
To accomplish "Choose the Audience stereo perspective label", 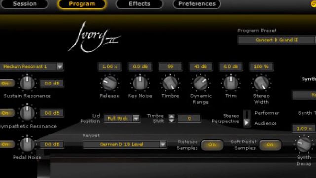I will pyautogui.click(x=266, y=123).
